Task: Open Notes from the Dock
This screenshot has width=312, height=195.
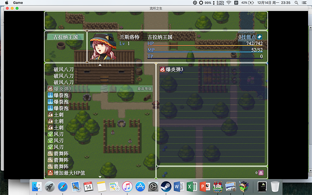Action: [x=101, y=187]
